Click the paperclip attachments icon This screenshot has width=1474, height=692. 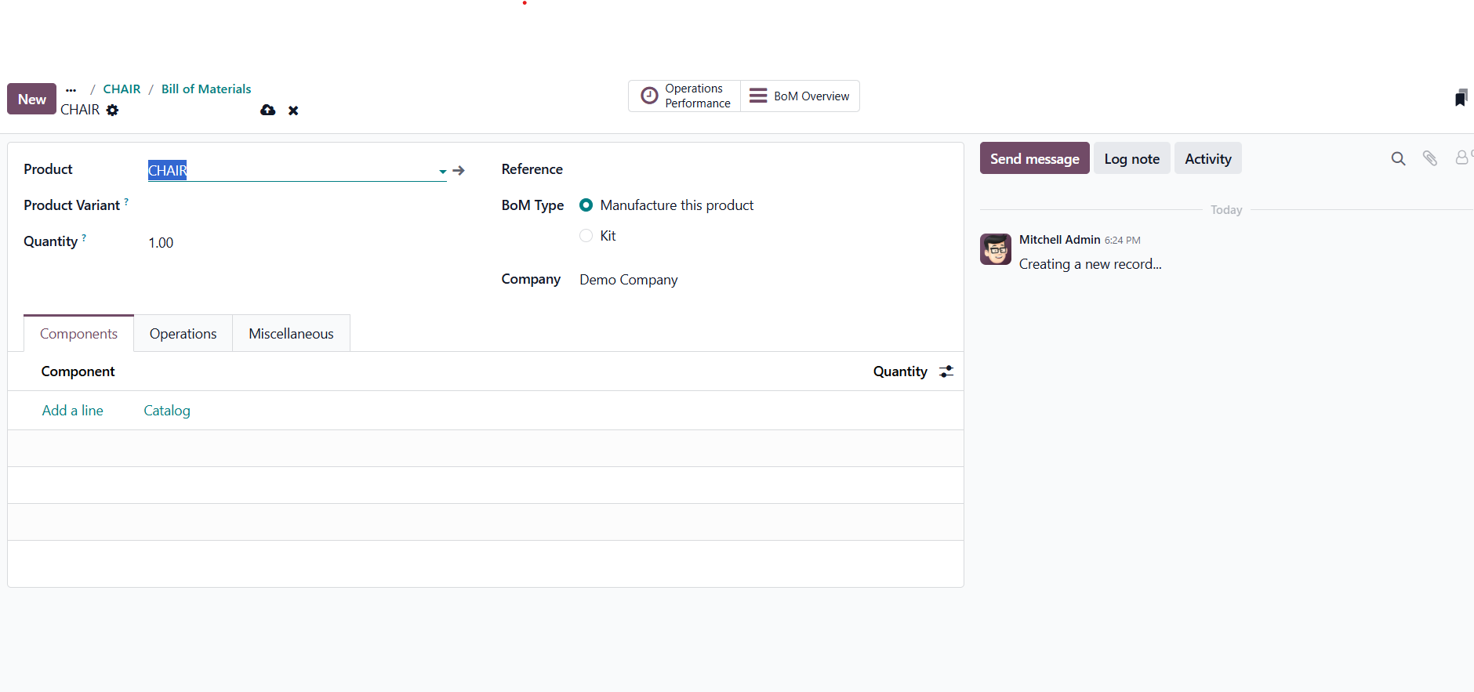point(1430,159)
